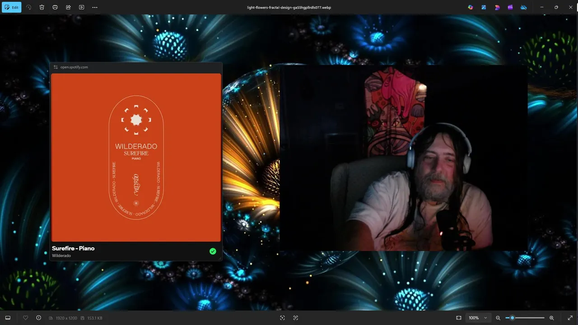Enter full screen with the expand arrows icon
This screenshot has width=578, height=325.
(570, 318)
